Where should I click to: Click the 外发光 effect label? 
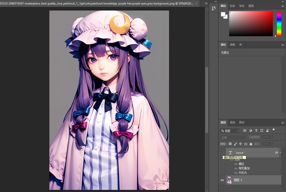tap(243, 173)
